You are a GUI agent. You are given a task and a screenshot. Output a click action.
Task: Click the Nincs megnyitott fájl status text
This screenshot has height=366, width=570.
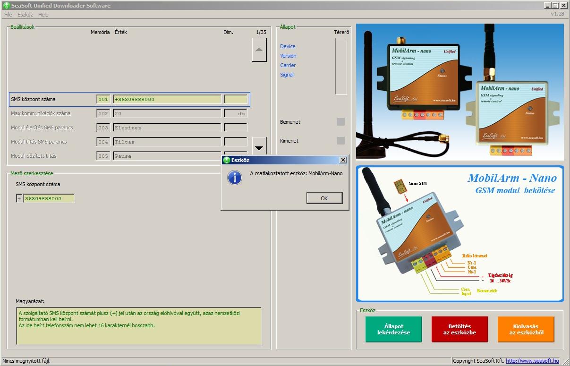click(x=27, y=361)
